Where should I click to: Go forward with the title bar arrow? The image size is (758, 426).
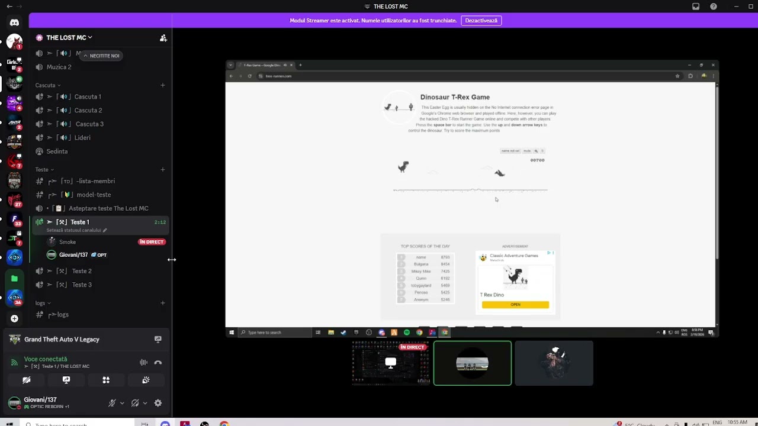[20, 7]
